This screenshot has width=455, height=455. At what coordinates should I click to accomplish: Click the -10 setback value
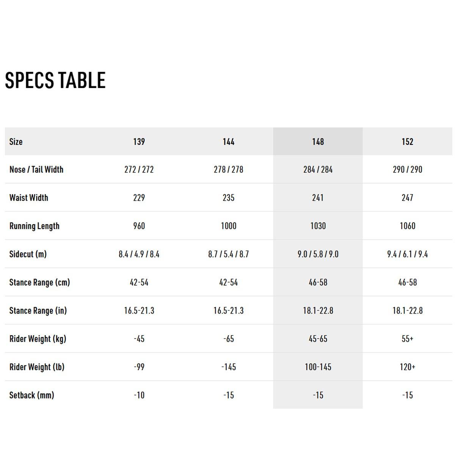pyautogui.click(x=139, y=395)
